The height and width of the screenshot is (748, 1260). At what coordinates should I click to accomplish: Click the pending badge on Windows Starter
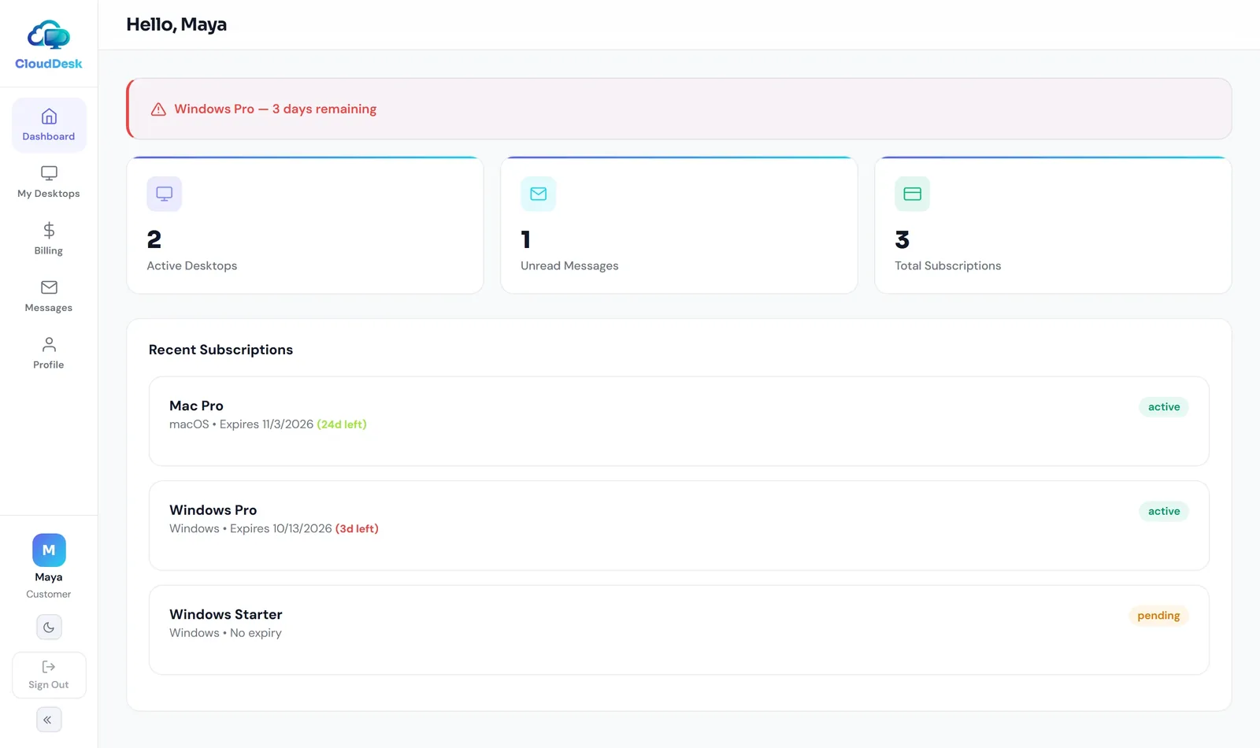click(1158, 616)
